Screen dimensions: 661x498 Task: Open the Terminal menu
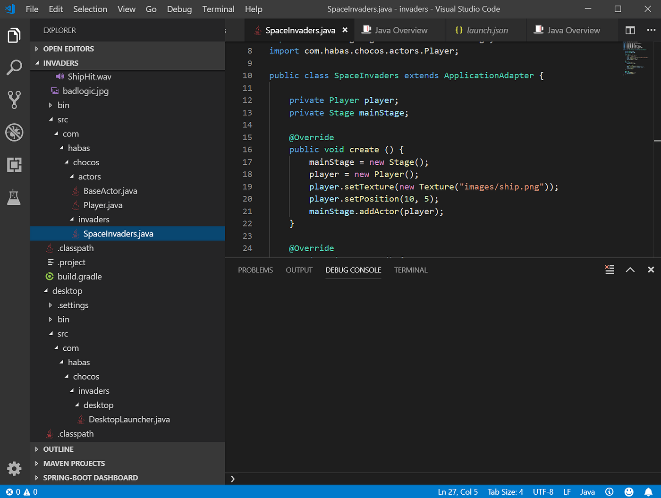click(218, 9)
